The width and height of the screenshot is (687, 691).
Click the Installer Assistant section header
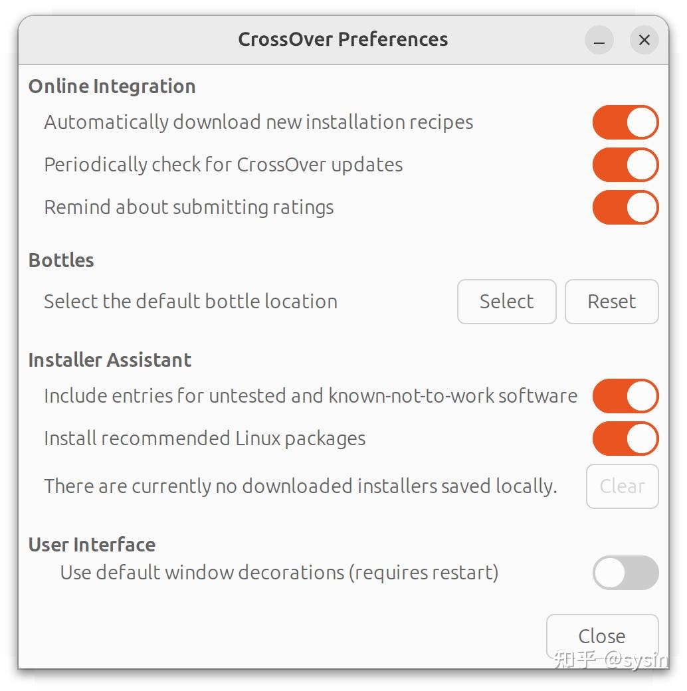click(109, 359)
